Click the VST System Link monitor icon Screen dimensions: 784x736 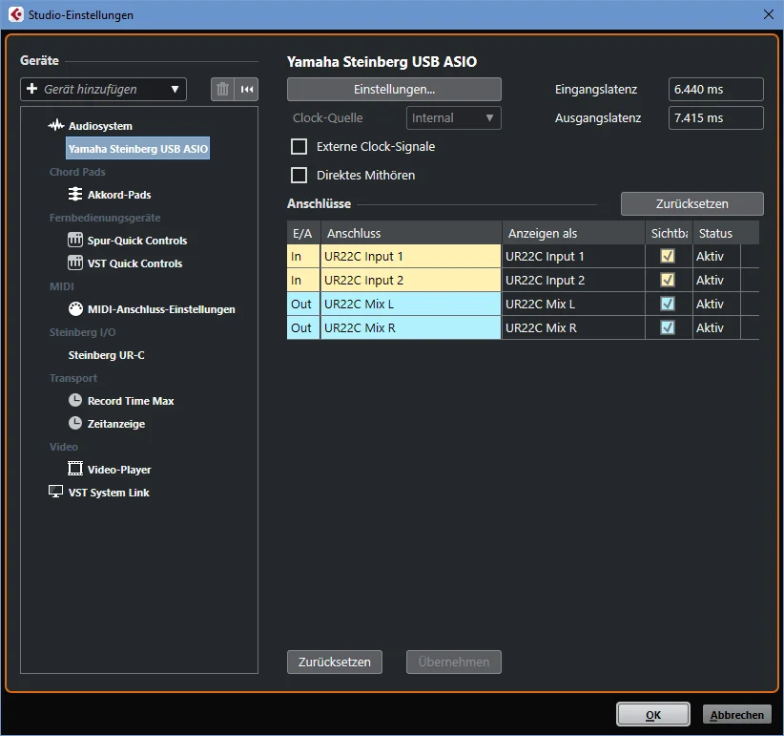55,492
